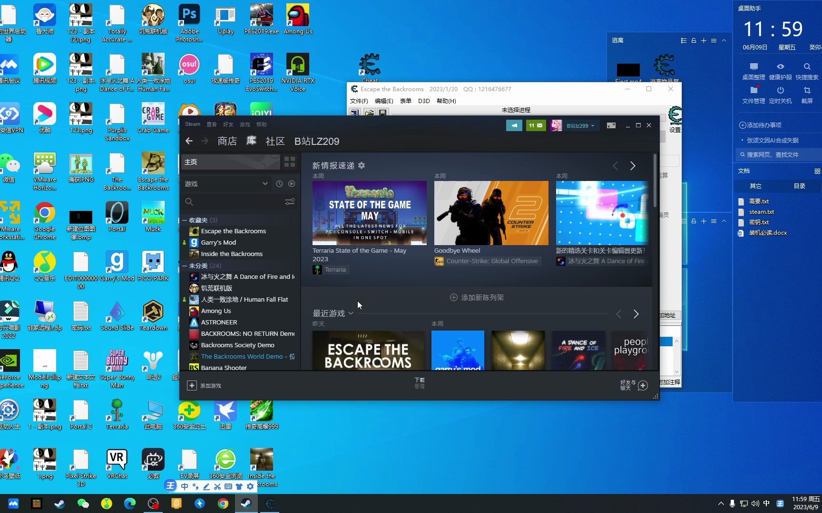Collapse the 未分类 category
Viewport: 822px width, 513px height.
coord(185,266)
